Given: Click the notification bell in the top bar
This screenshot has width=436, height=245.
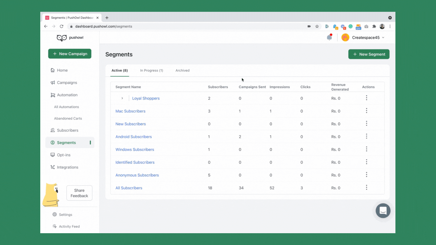Looking at the screenshot, I should coord(329,37).
